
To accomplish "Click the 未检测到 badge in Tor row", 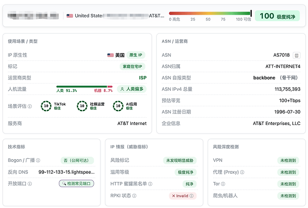I will point(288,184).
